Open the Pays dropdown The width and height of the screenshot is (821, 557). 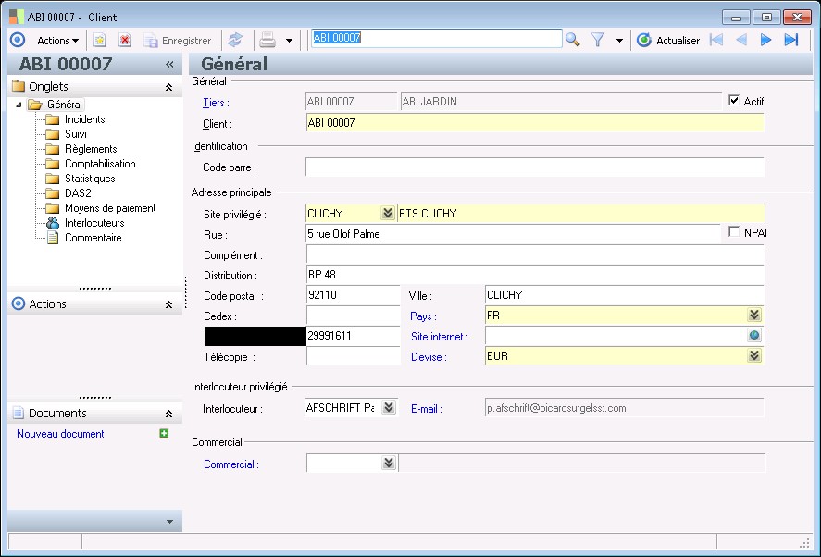tap(754, 315)
